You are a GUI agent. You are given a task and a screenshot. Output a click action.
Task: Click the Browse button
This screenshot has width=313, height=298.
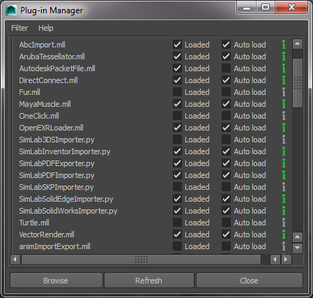56,281
